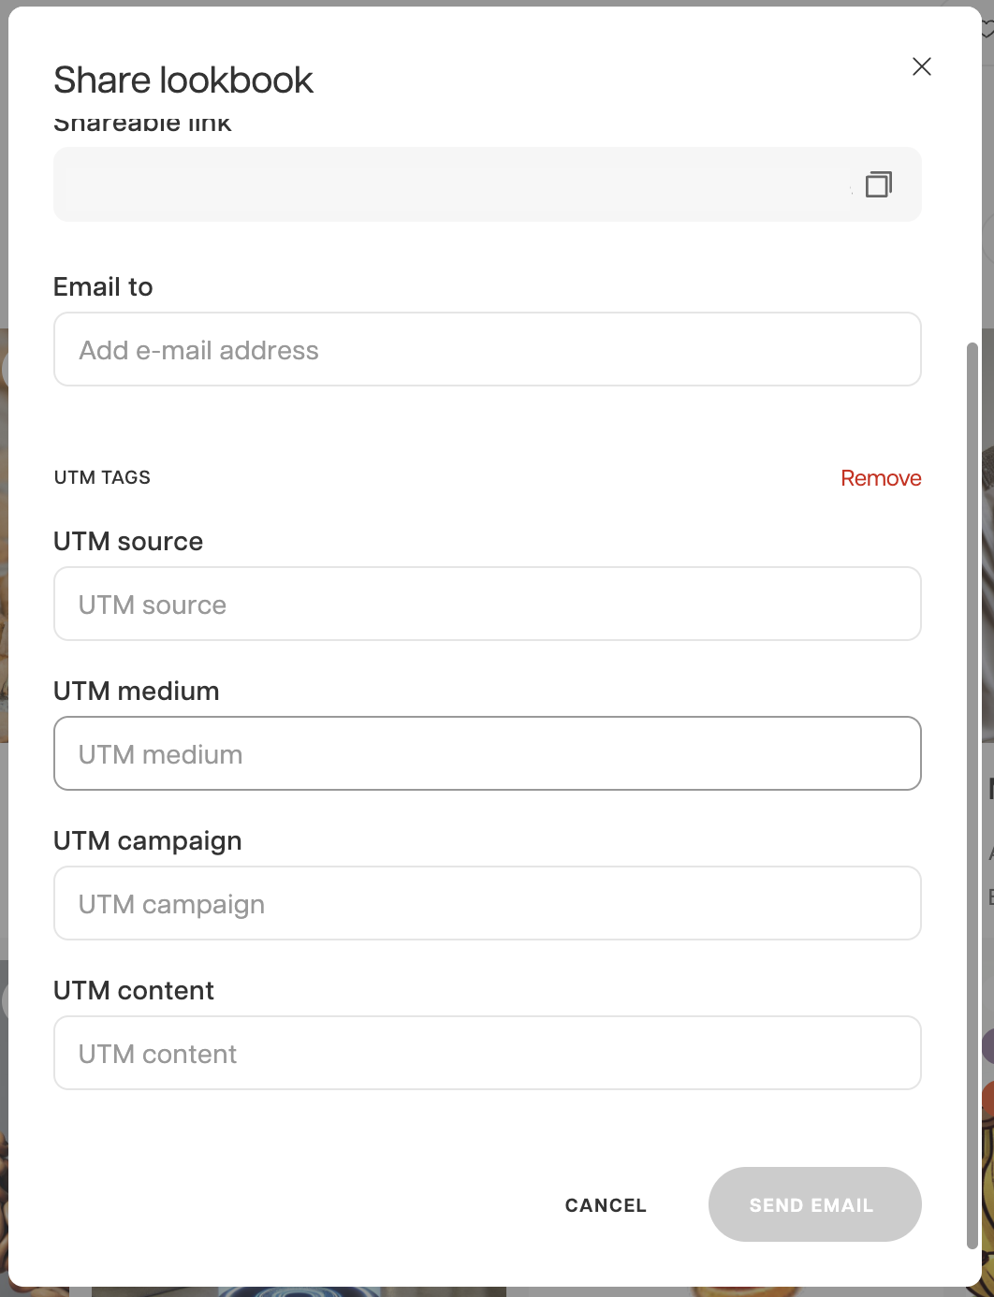This screenshot has height=1297, width=994.
Task: Remove the UTM tags section
Action: [x=880, y=478]
